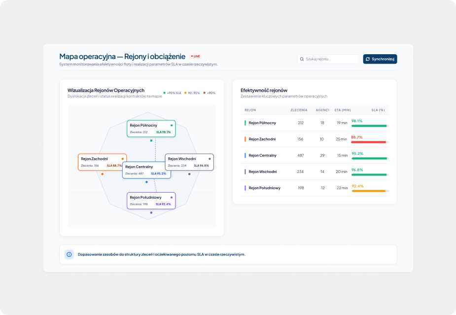Screen dimensions: 456x315
Task: Focus the Szukaj rejonu search field
Action: pyautogui.click(x=328, y=59)
